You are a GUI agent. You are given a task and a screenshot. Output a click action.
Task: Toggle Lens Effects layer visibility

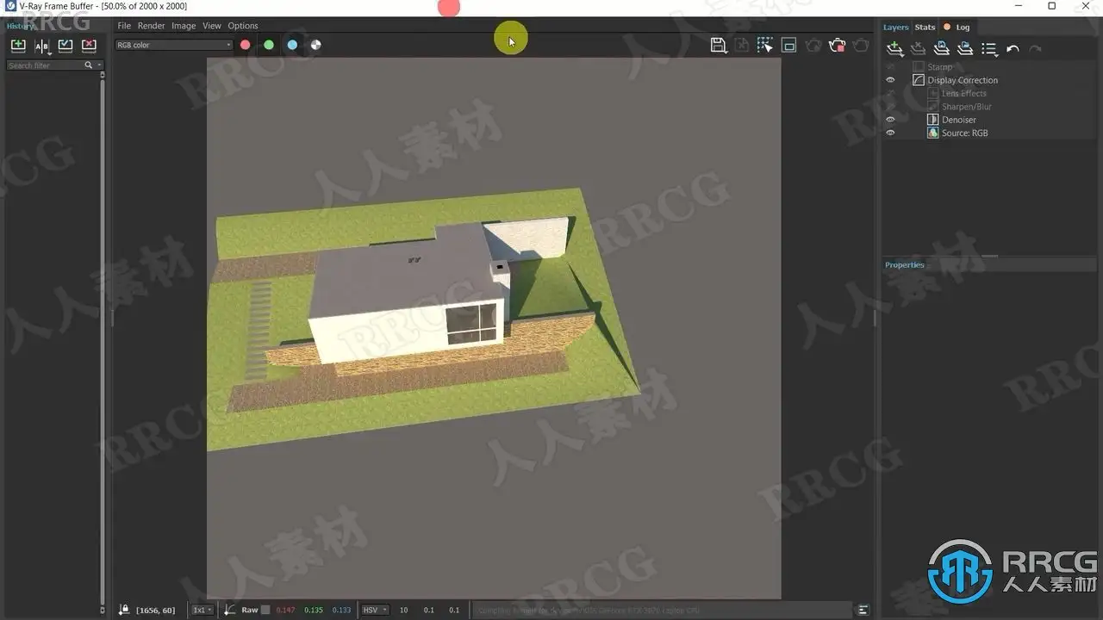891,94
